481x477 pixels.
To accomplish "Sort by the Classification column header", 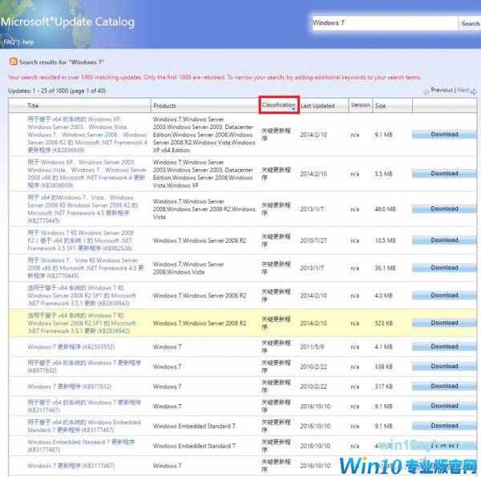I will click(x=279, y=105).
